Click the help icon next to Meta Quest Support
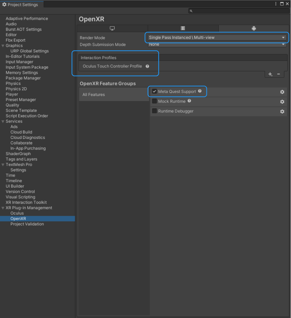The height and width of the screenshot is (318, 291). 200,91
